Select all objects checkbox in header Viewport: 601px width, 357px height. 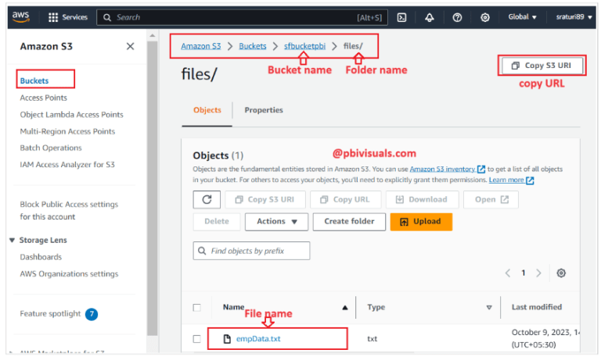pos(196,308)
